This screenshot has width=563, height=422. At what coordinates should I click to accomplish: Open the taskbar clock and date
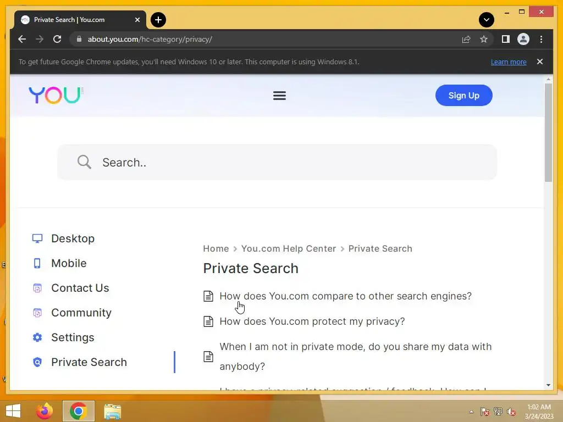tap(539, 412)
